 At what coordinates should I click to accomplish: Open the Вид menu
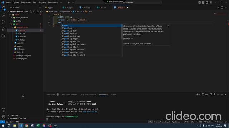tap(34, 2)
